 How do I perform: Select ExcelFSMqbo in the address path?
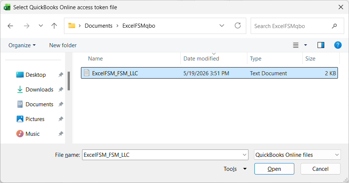[x=139, y=26]
